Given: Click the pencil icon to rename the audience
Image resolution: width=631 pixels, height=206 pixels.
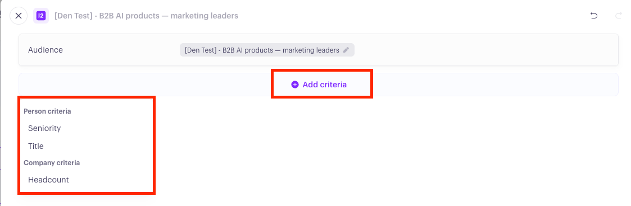Looking at the screenshot, I should pos(346,50).
